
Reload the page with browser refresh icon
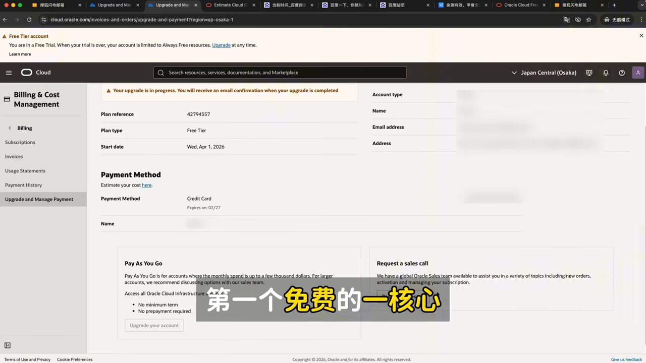(x=29, y=20)
